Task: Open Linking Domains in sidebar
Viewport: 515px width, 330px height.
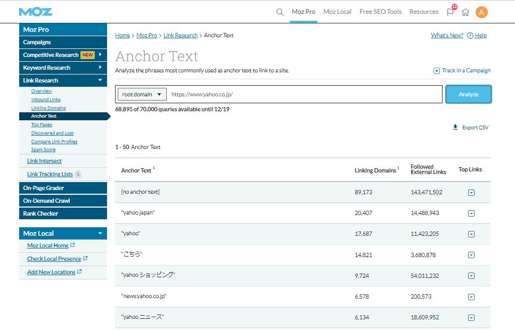Action: click(48, 108)
